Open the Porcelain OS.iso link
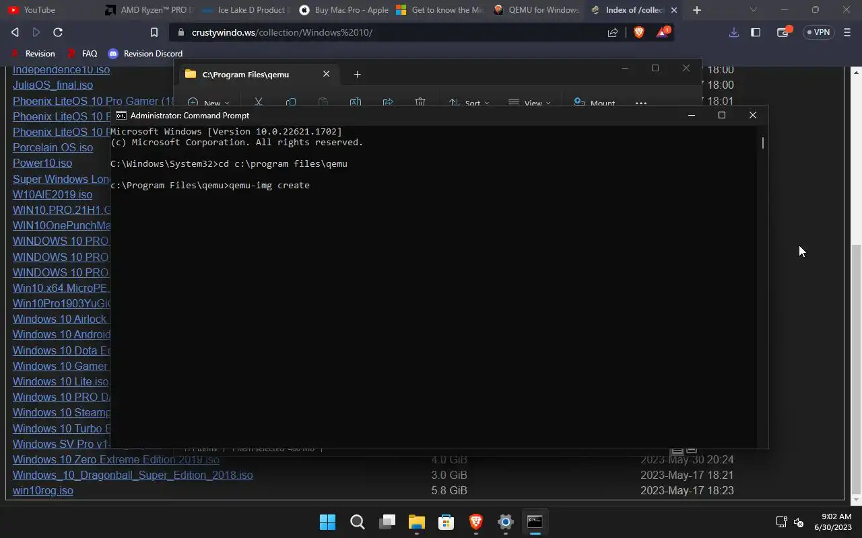The height and width of the screenshot is (538, 862). point(53,147)
